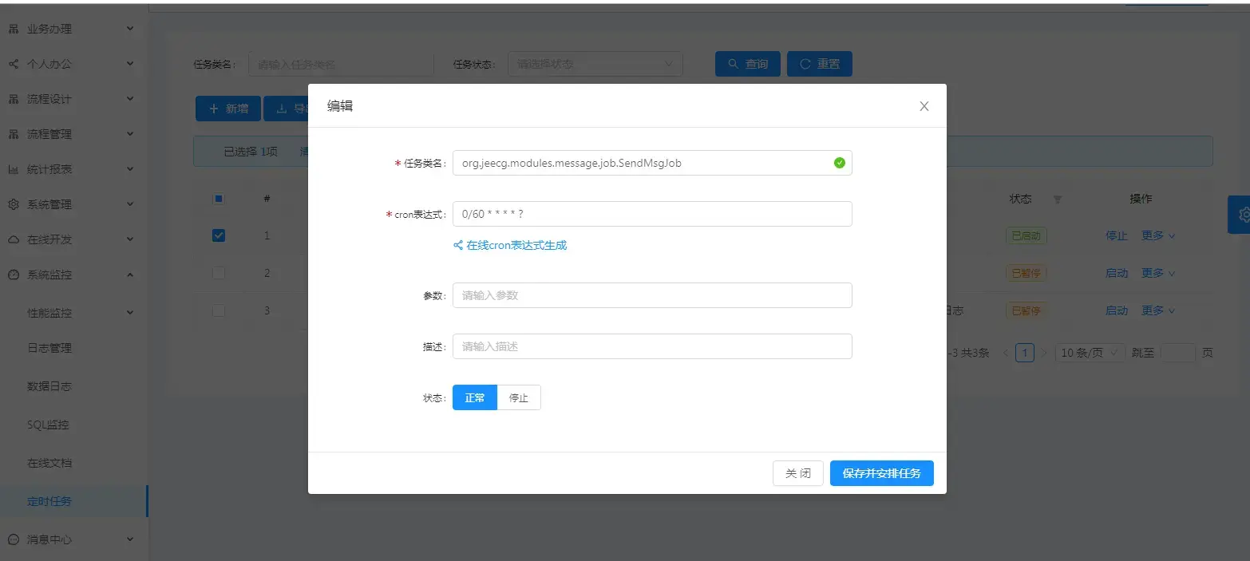Viewport: 1250px width, 561px height.
Task: Click 启动 link in row 2
Action: click(1117, 273)
